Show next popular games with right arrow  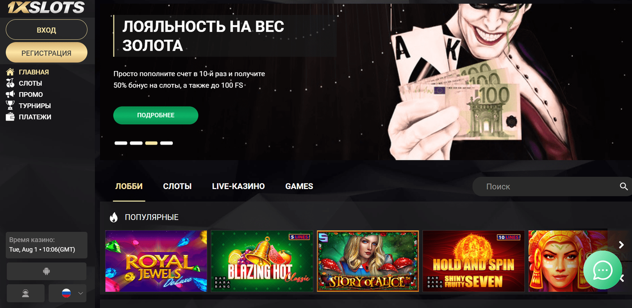[622, 245]
